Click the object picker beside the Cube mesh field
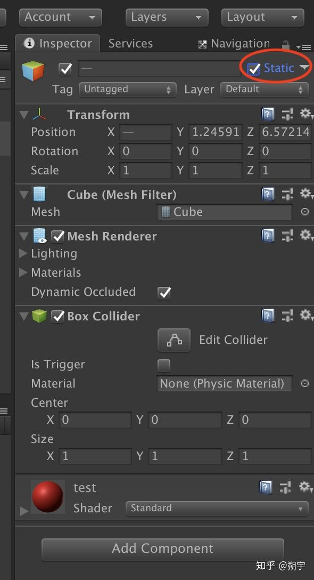Viewport: 314px width, 580px height. pos(304,212)
